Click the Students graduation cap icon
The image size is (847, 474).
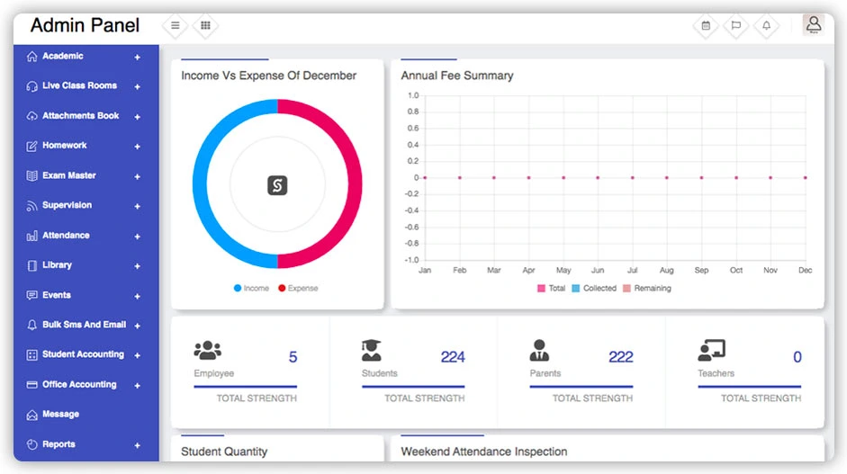pos(371,351)
